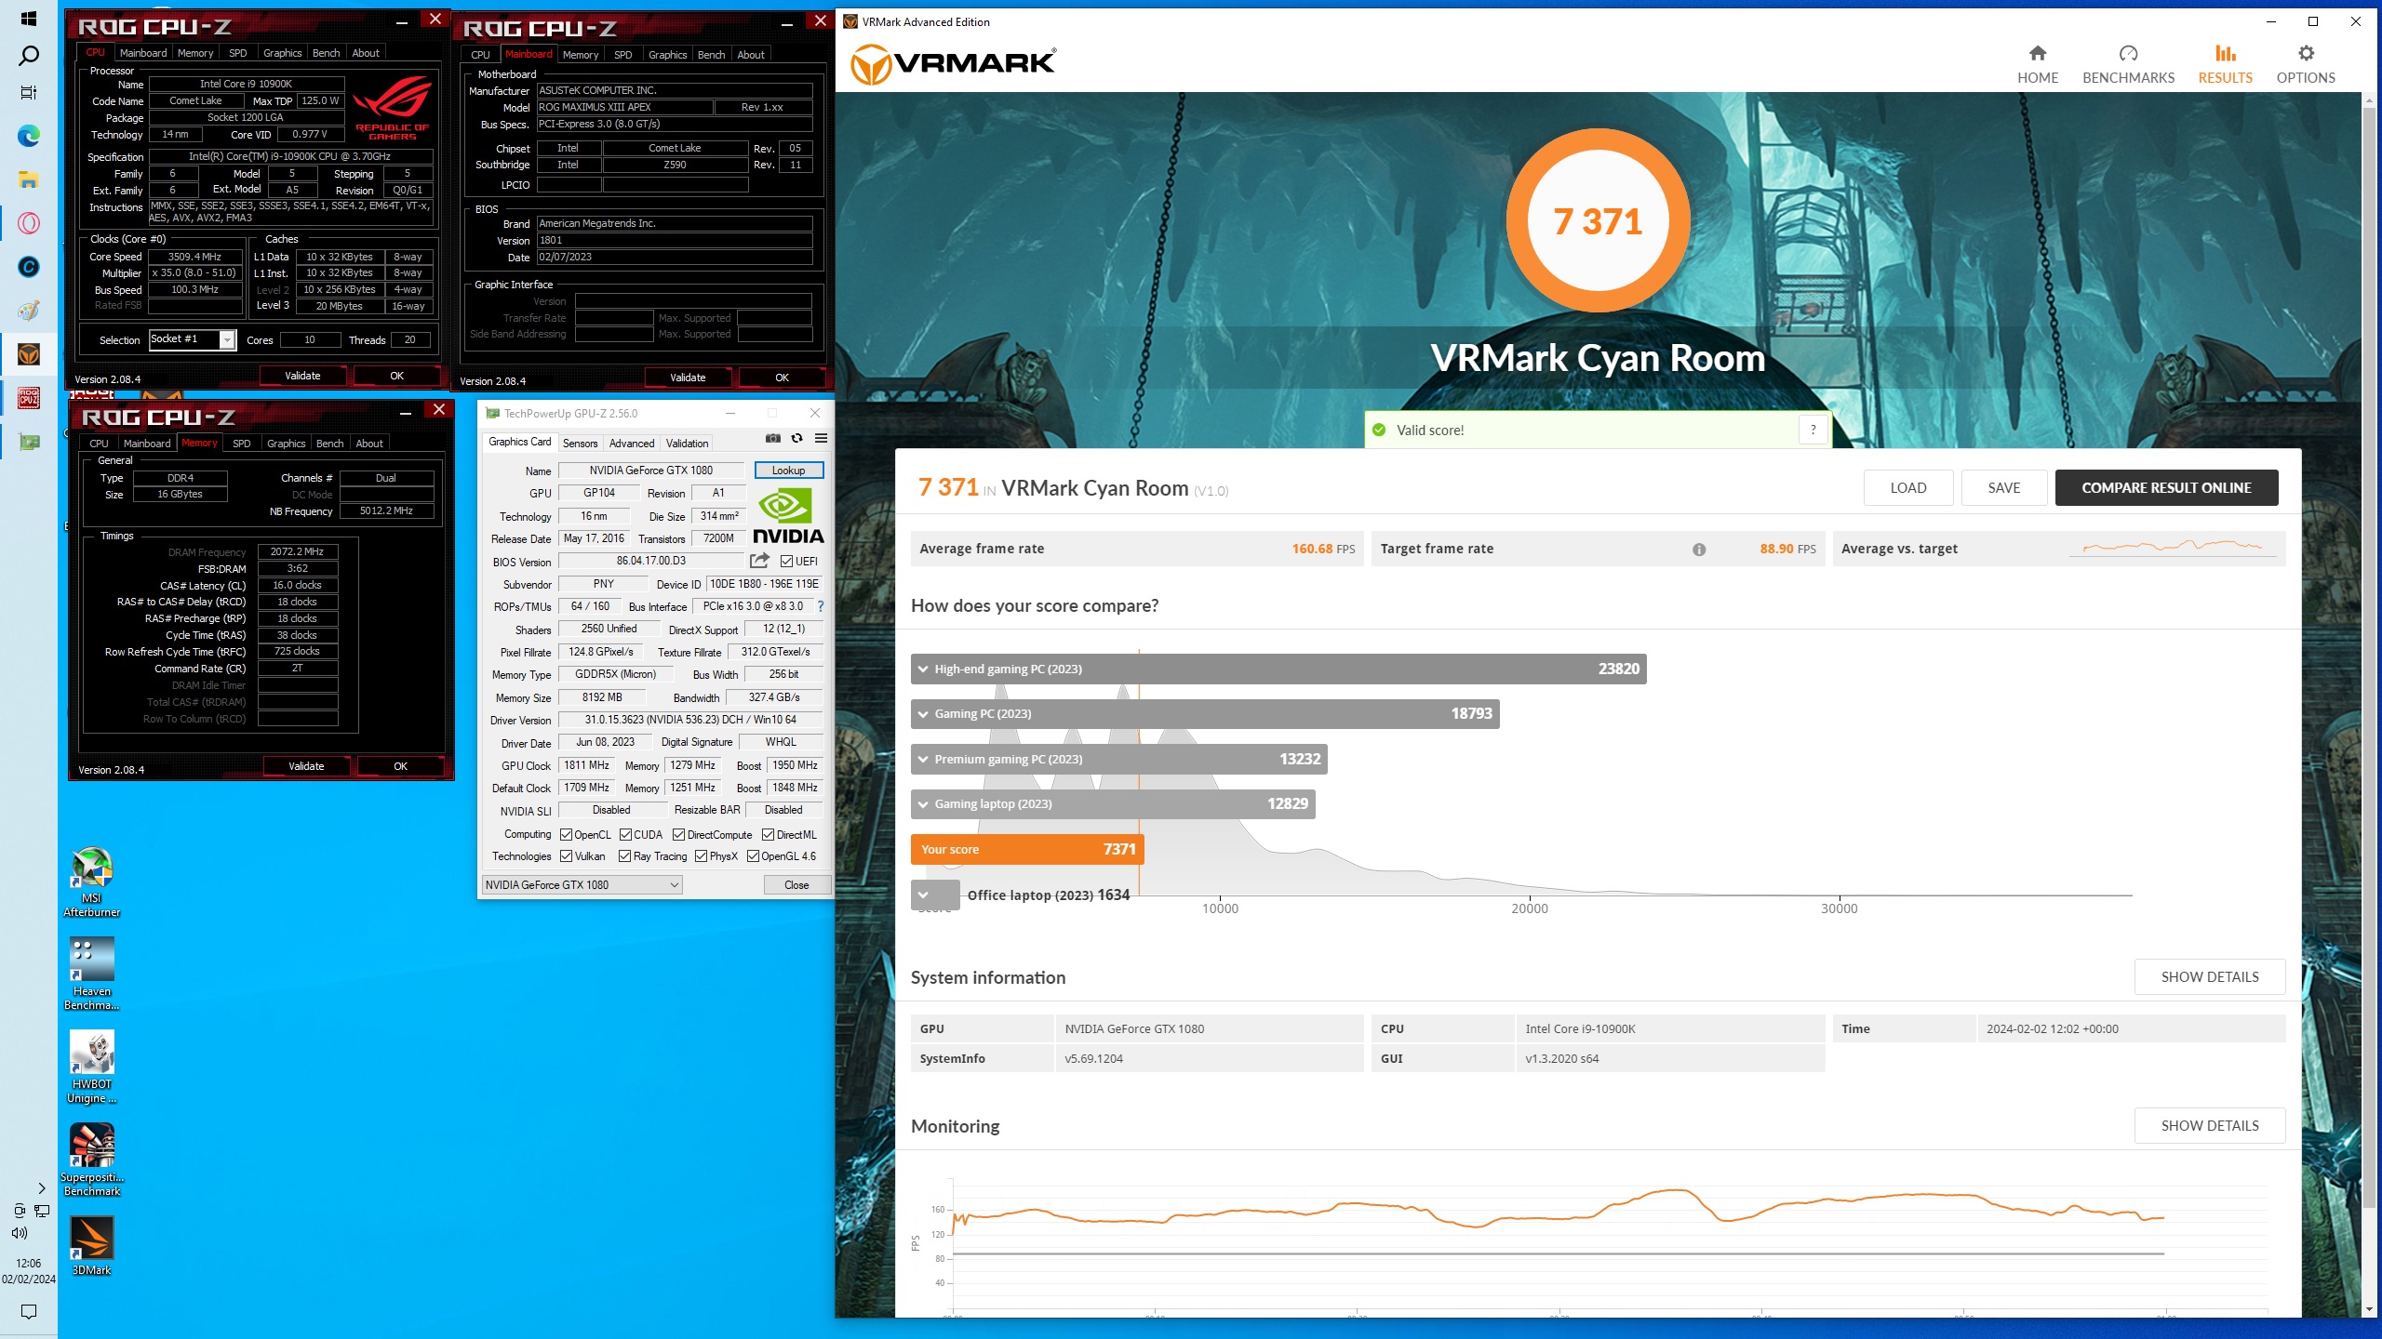Open Windows search magnifier on taskbar

pos(29,56)
